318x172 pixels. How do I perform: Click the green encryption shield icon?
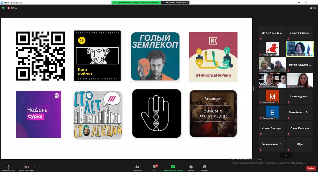point(3,8)
